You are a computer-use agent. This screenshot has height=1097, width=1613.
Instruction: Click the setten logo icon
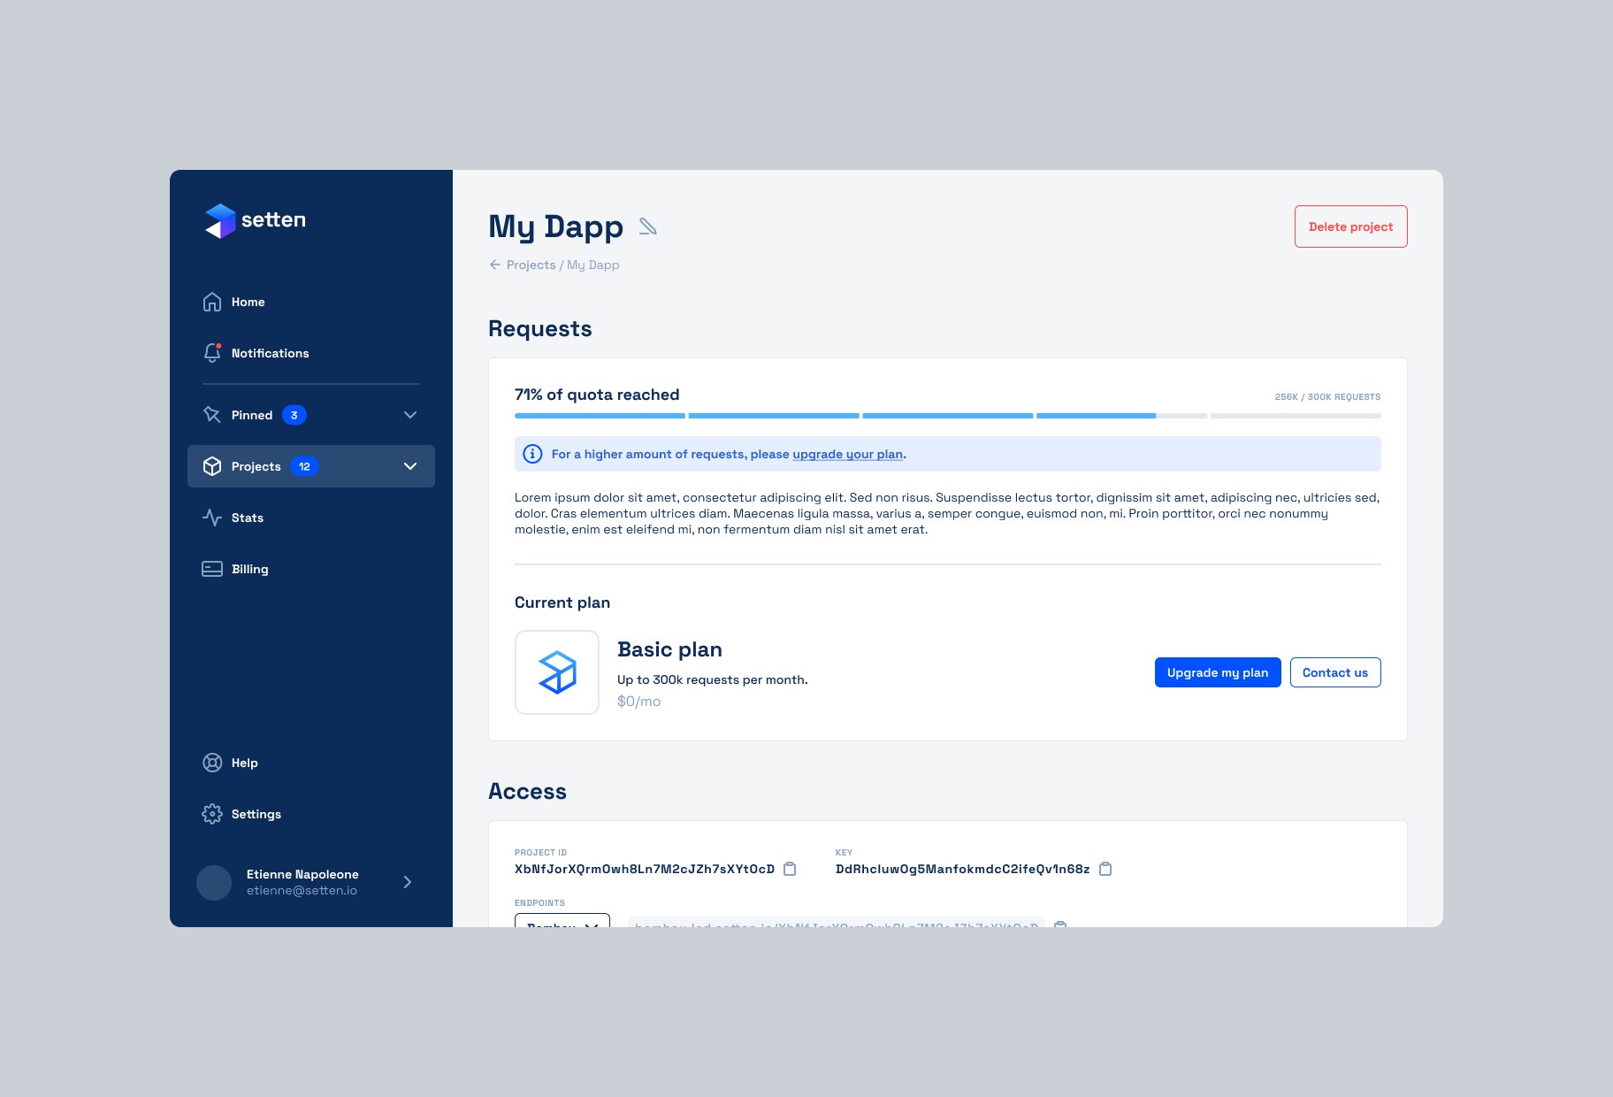(220, 221)
